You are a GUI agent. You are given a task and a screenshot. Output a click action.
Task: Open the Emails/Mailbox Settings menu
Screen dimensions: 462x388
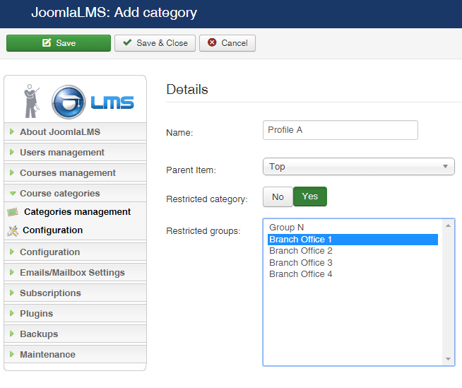click(x=72, y=273)
